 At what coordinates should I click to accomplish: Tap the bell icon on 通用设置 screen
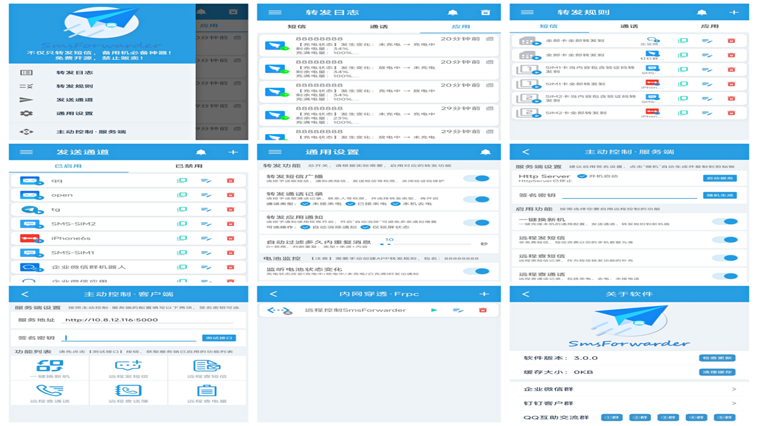pyautogui.click(x=486, y=152)
